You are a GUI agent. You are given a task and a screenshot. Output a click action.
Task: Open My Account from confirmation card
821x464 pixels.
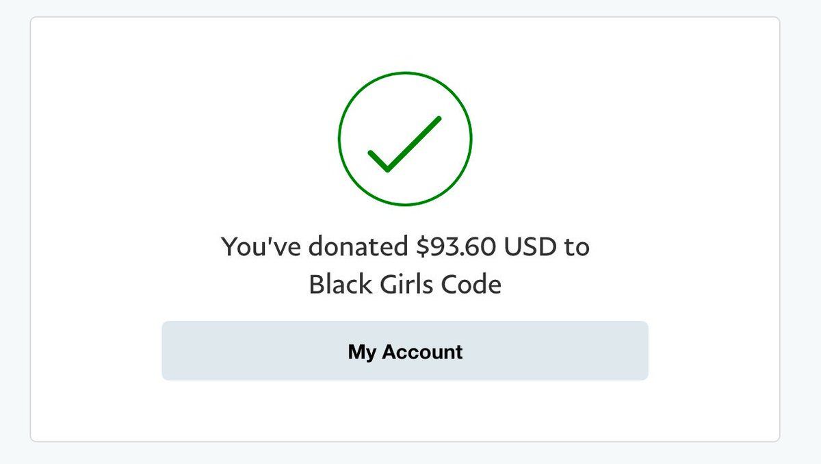(x=404, y=351)
